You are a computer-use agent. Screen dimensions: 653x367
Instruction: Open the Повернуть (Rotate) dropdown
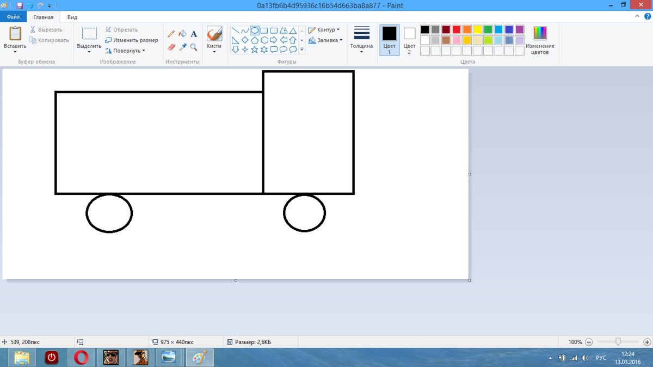click(126, 50)
